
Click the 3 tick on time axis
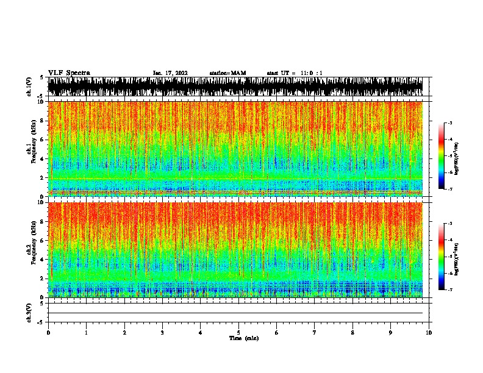162,333
